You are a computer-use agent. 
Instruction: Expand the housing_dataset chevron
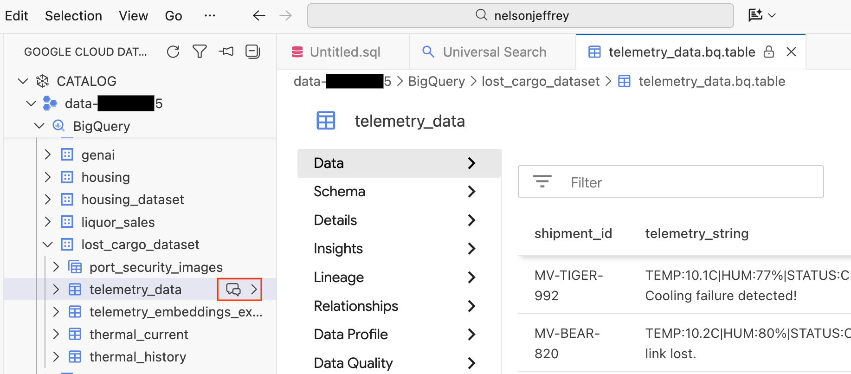click(x=47, y=200)
